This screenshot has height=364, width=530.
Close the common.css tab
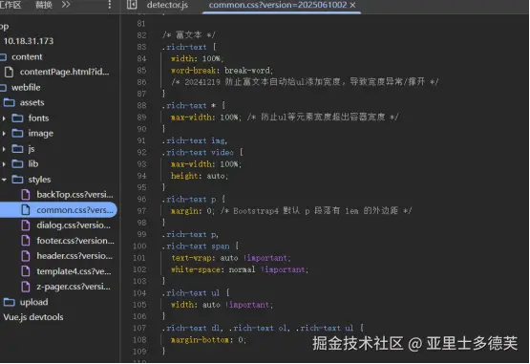click(353, 5)
